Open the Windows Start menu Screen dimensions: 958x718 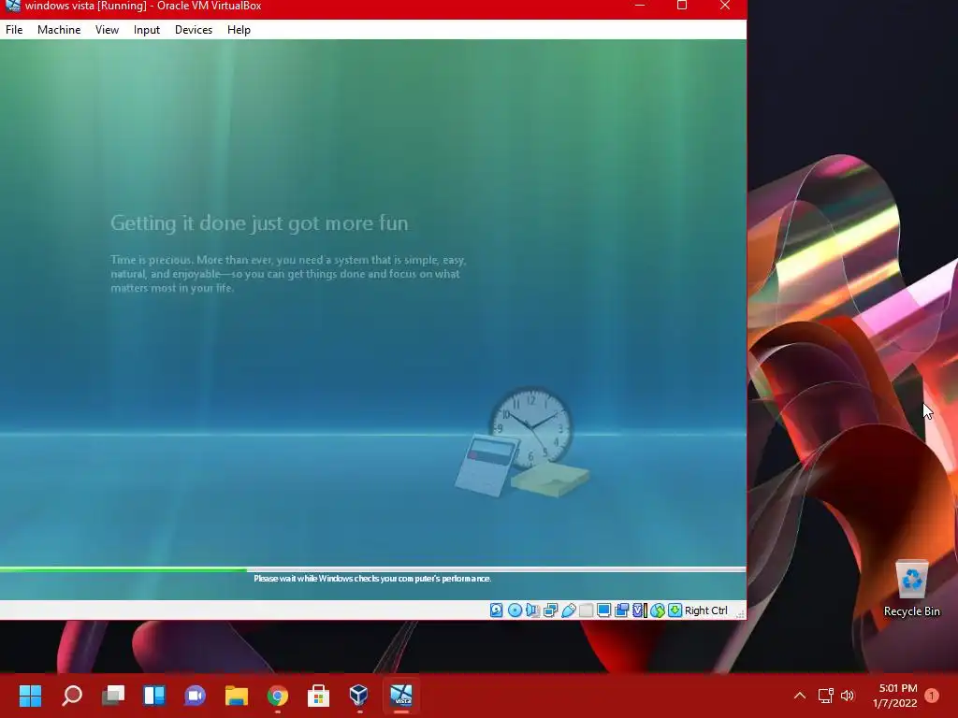[x=30, y=695]
